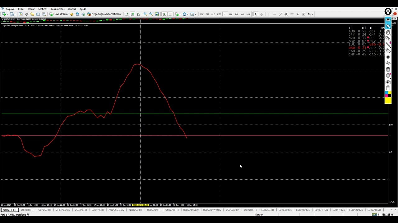Open the Ferramentas menu
The image size is (398, 223).
(x=58, y=9)
